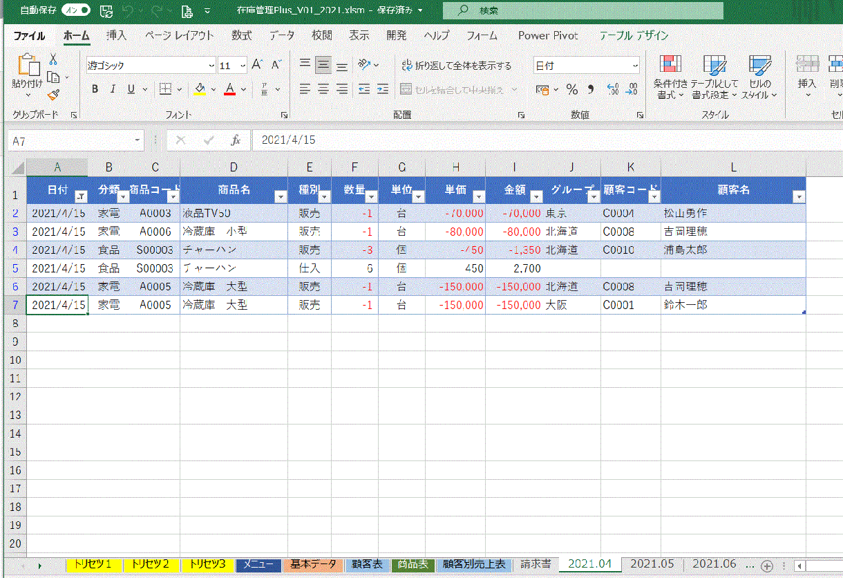The height and width of the screenshot is (578, 843).
Task: Add a new sheet with plus button
Action: click(766, 565)
